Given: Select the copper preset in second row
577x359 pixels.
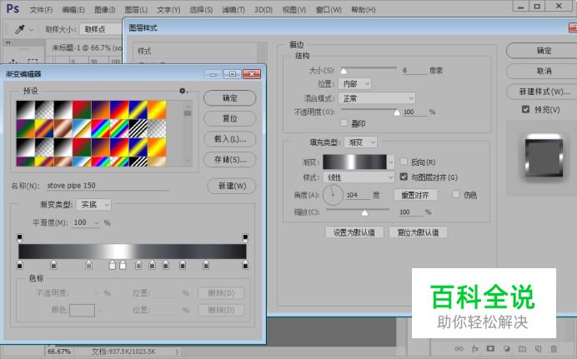Looking at the screenshot, I should coord(63,128).
